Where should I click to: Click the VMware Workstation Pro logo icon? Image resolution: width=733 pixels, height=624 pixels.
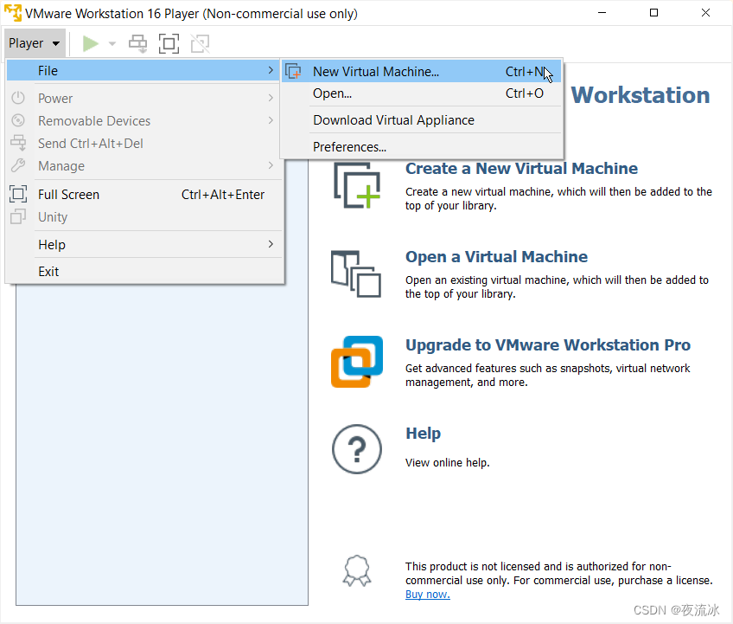pyautogui.click(x=357, y=362)
